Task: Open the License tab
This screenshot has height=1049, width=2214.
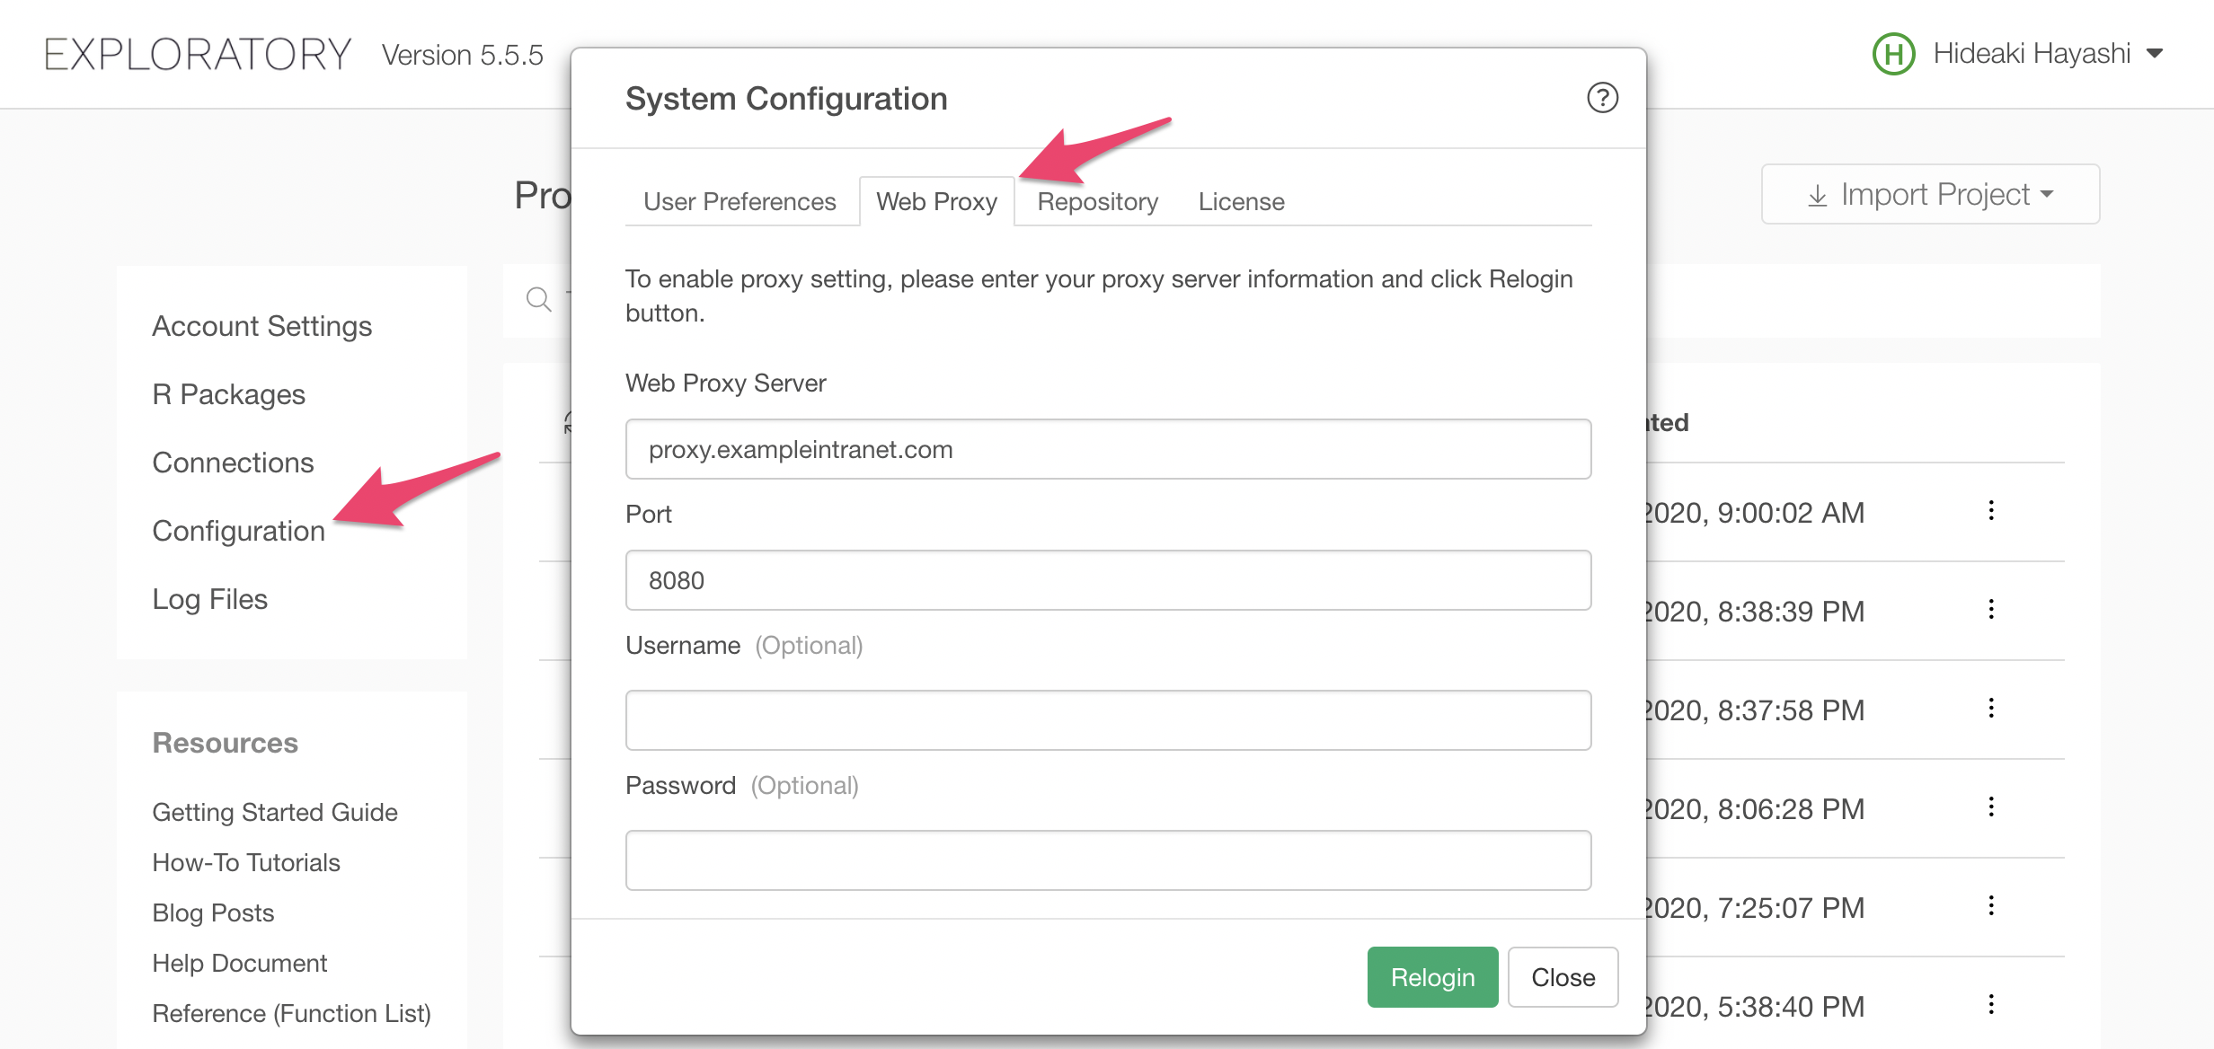Action: click(1241, 202)
